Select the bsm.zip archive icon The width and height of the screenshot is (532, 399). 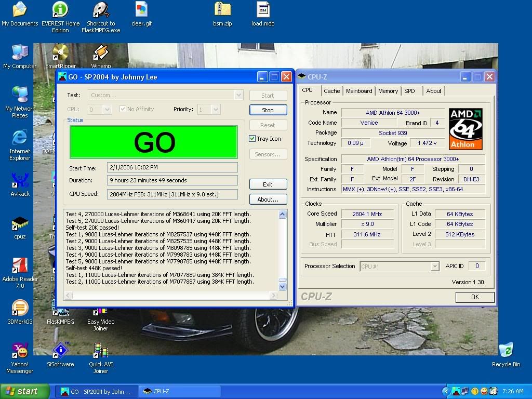[222, 14]
